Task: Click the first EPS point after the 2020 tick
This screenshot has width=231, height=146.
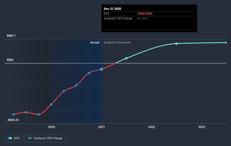Action: click(x=64, y=91)
